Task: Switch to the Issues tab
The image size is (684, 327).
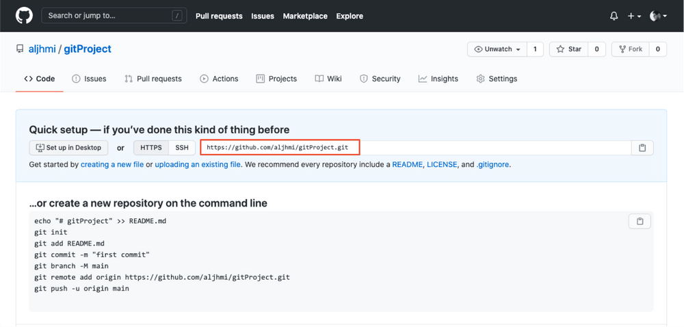Action: pyautogui.click(x=89, y=79)
